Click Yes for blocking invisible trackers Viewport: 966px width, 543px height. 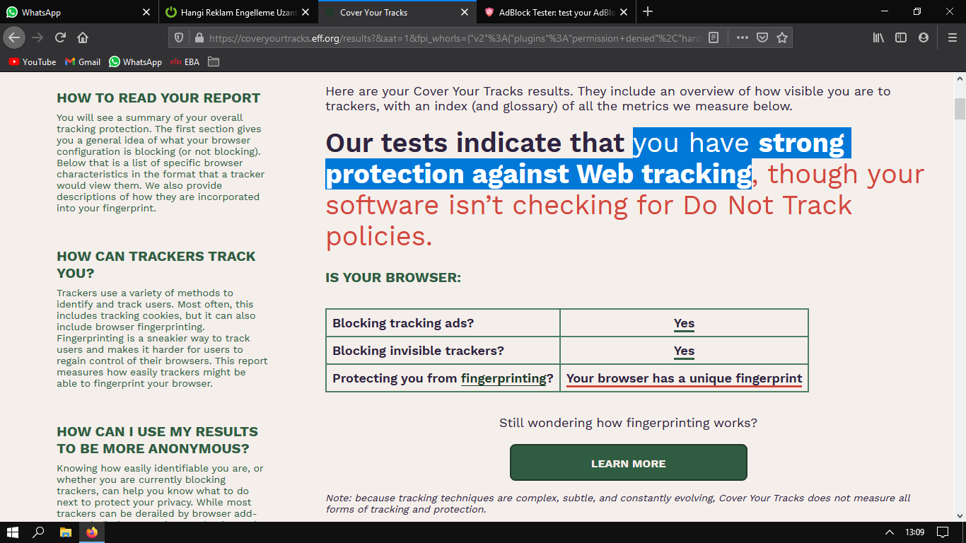(684, 351)
